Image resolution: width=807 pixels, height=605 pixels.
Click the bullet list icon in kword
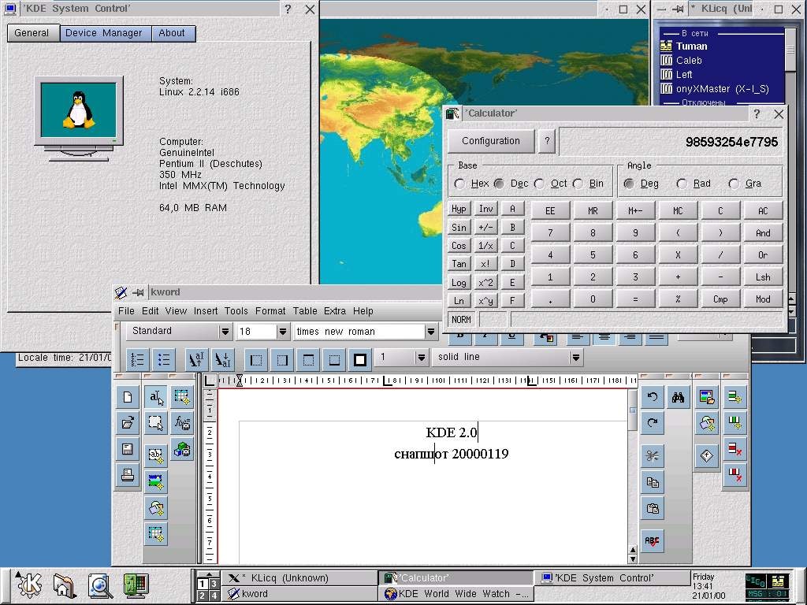click(x=164, y=359)
